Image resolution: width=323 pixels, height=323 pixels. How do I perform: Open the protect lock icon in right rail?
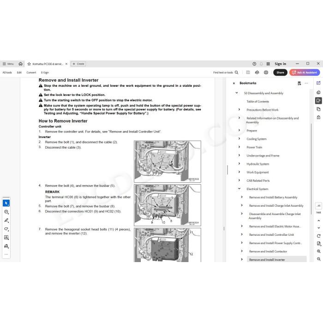[x=318, y=117]
